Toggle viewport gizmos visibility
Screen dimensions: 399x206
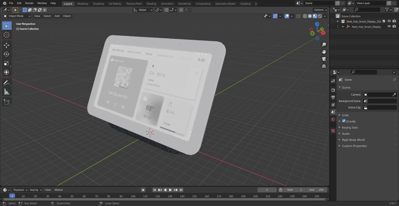pyautogui.click(x=275, y=16)
